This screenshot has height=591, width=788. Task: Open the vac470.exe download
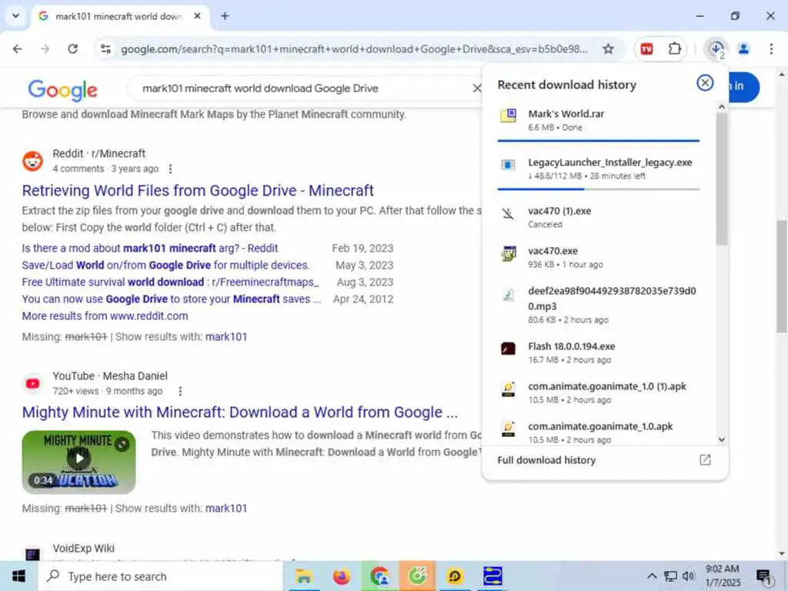[x=598, y=257]
